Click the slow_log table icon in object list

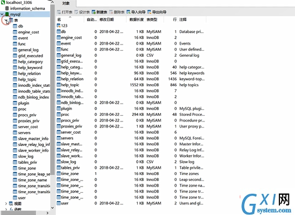click(59, 162)
